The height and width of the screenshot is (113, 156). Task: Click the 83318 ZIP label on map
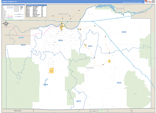[x=60, y=40]
